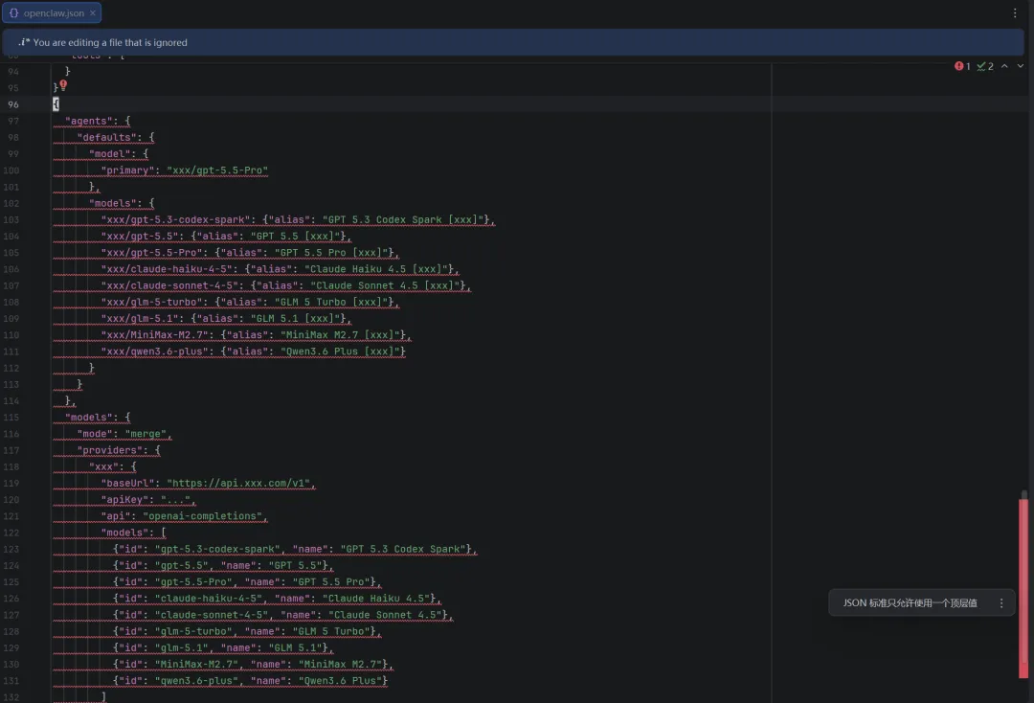This screenshot has height=703, width=1034.
Task: Click the name "MiniMax M2.7" on line 130
Action: (340, 665)
